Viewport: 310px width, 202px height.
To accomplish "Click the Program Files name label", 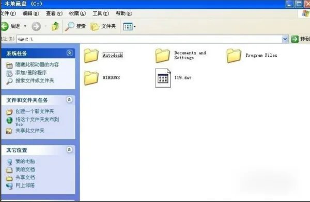I will point(261,55).
